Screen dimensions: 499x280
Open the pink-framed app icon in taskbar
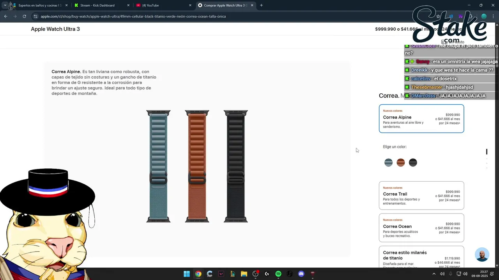221,274
